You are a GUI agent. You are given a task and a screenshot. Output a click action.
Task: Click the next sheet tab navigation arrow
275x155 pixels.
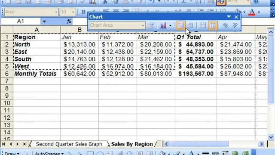(x=17, y=144)
